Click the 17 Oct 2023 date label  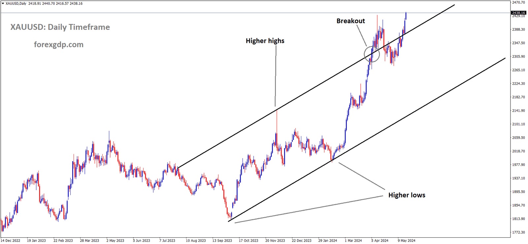coord(248,241)
